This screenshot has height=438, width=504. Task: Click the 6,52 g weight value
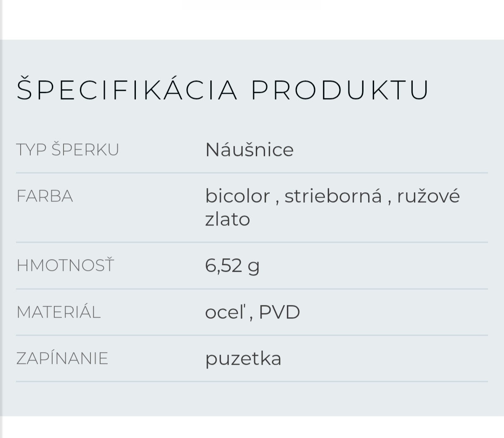pyautogui.click(x=232, y=266)
